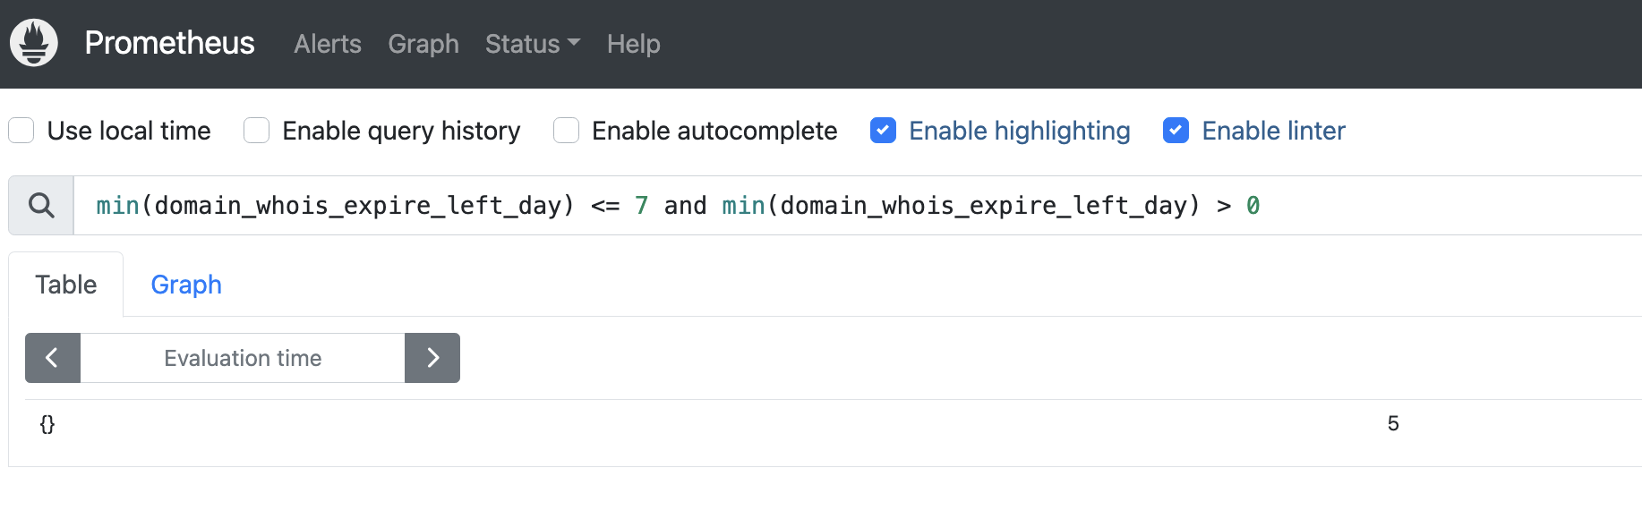1642x519 pixels.
Task: Open Alerts in the navigation bar
Action: click(328, 44)
